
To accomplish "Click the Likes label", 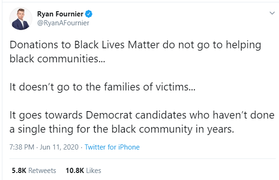I will (94, 171).
